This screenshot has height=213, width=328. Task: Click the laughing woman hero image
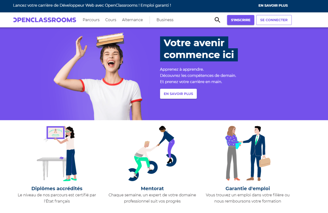pos(98,76)
